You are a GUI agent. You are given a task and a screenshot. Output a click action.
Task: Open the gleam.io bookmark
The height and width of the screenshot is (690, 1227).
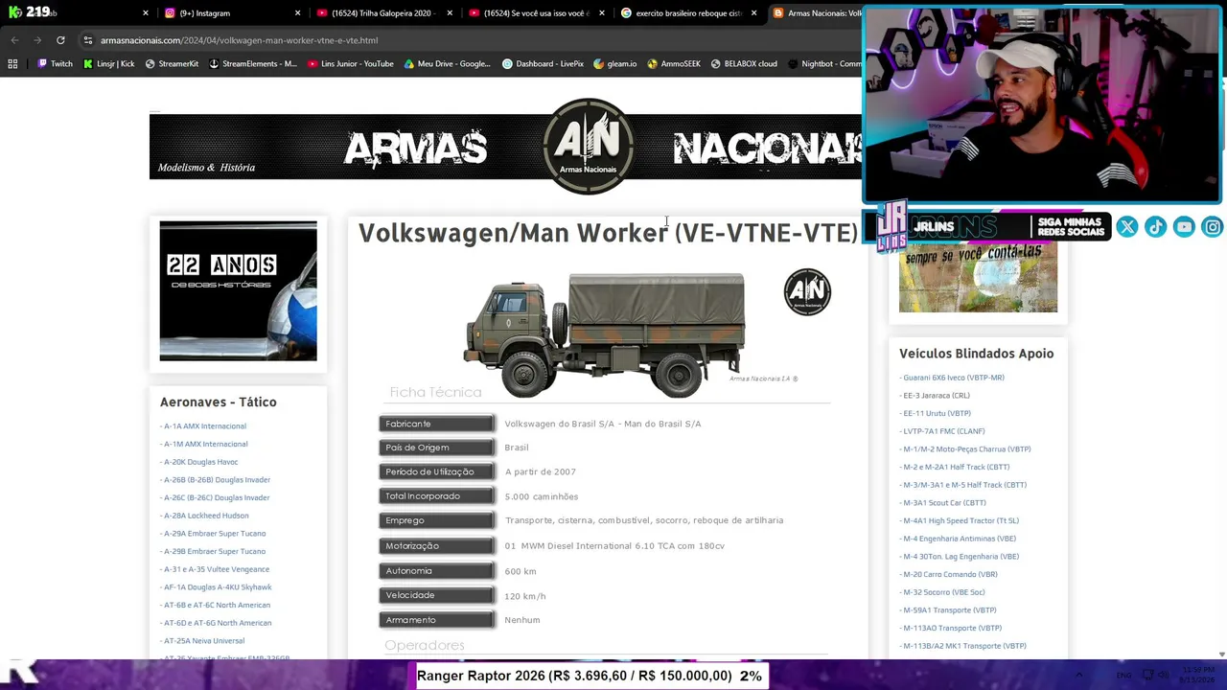(x=614, y=64)
